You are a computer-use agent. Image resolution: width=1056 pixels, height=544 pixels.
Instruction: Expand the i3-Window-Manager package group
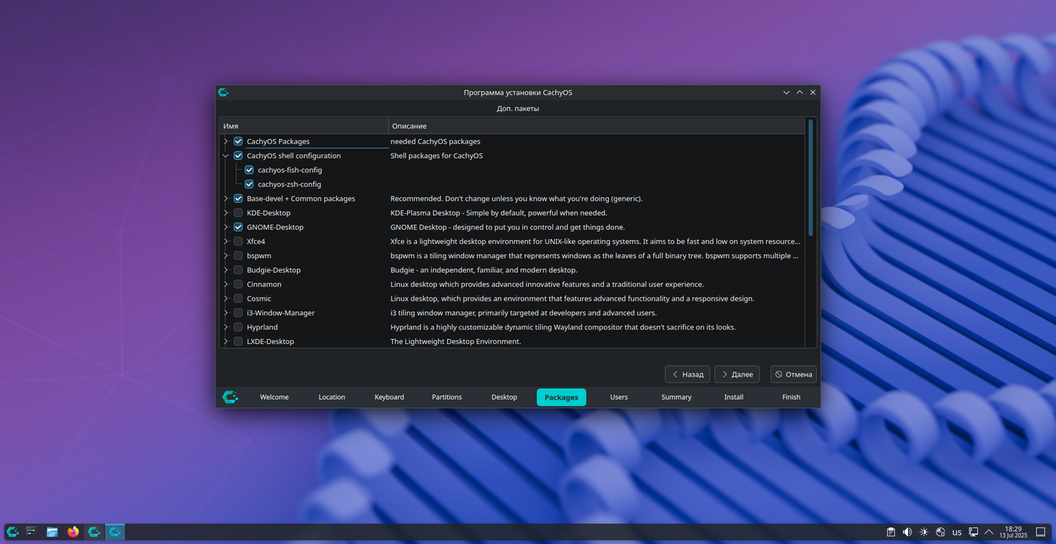pyautogui.click(x=226, y=313)
